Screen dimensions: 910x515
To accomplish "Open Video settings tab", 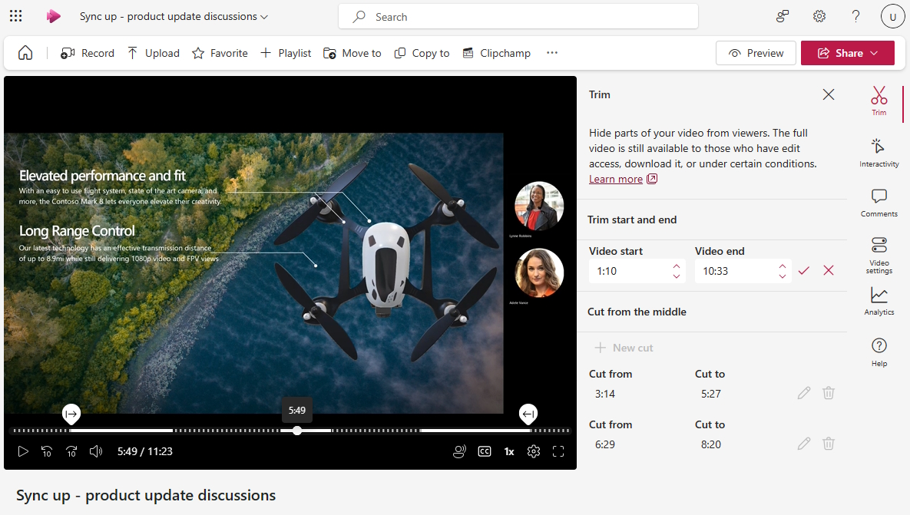I will (x=879, y=255).
